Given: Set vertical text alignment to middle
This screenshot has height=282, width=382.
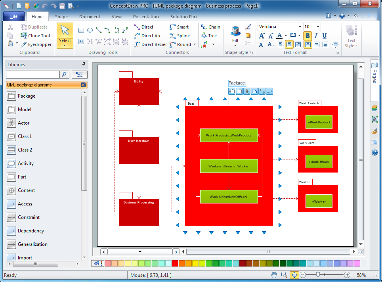Looking at the screenshot, I should click(x=317, y=44).
